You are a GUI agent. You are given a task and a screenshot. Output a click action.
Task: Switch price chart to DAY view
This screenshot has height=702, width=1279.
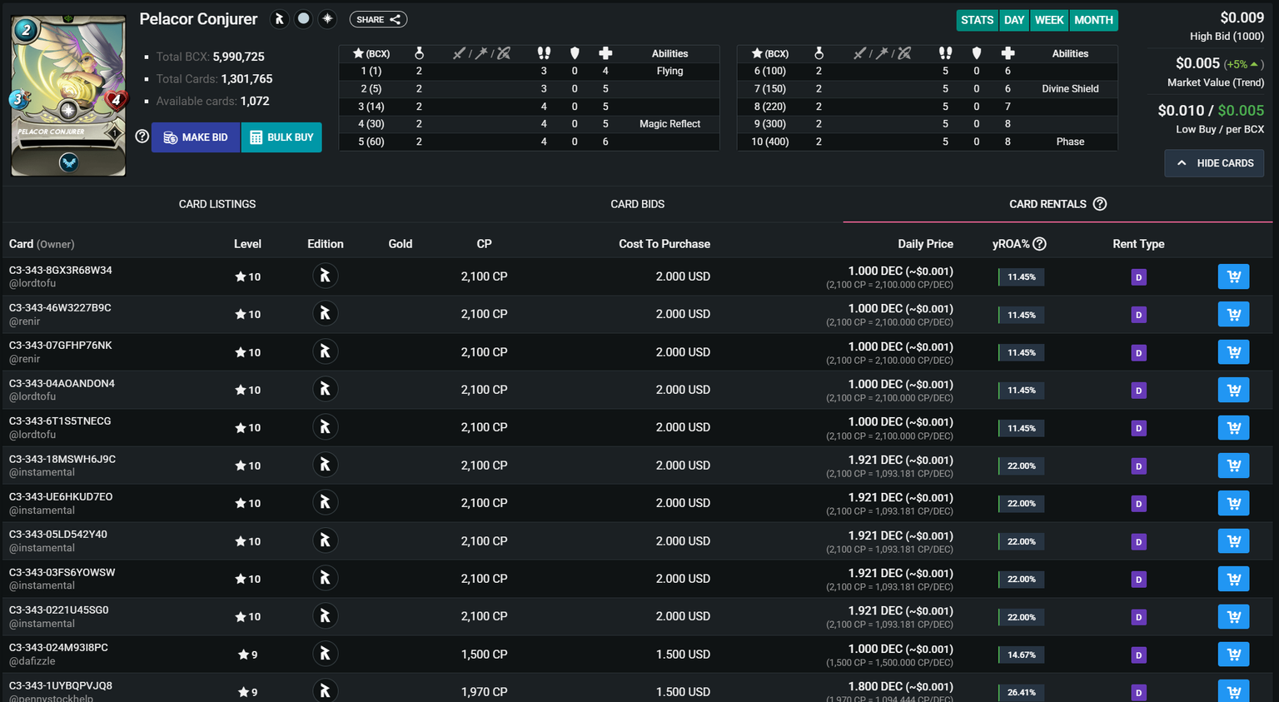point(1013,20)
